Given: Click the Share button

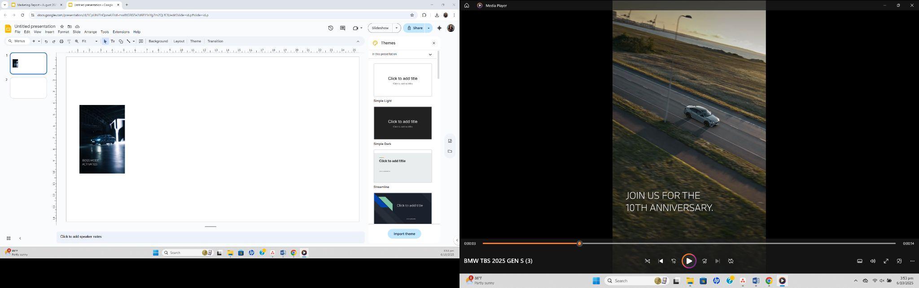Looking at the screenshot, I should (414, 28).
